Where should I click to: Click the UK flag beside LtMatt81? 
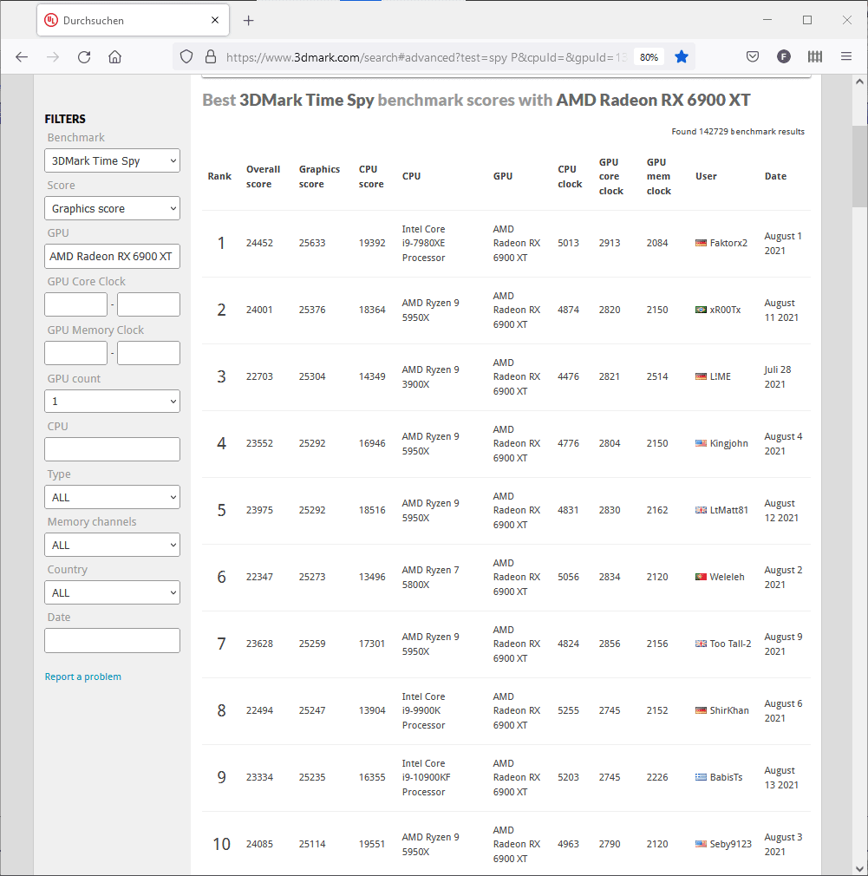(701, 510)
